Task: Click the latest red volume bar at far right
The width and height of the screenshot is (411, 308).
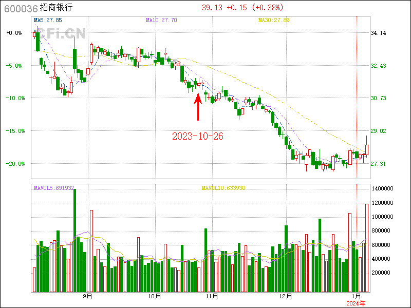Action: [367, 247]
